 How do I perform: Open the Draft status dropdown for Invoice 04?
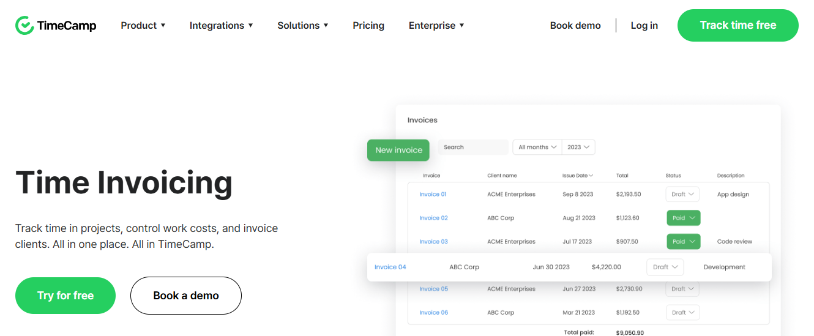click(x=665, y=267)
